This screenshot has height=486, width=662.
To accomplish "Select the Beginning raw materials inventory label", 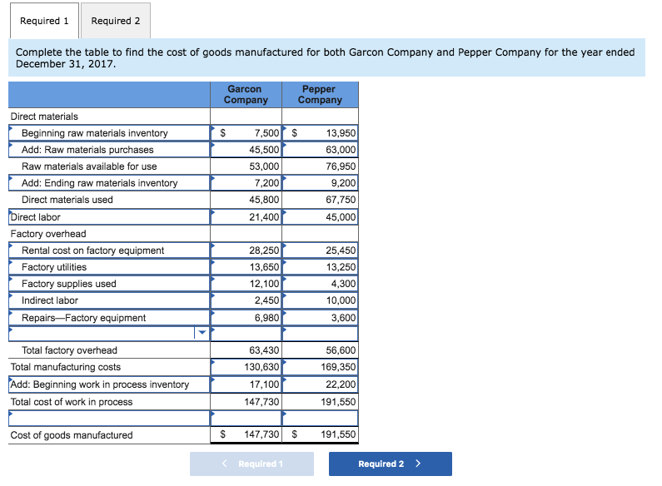I will [x=109, y=133].
